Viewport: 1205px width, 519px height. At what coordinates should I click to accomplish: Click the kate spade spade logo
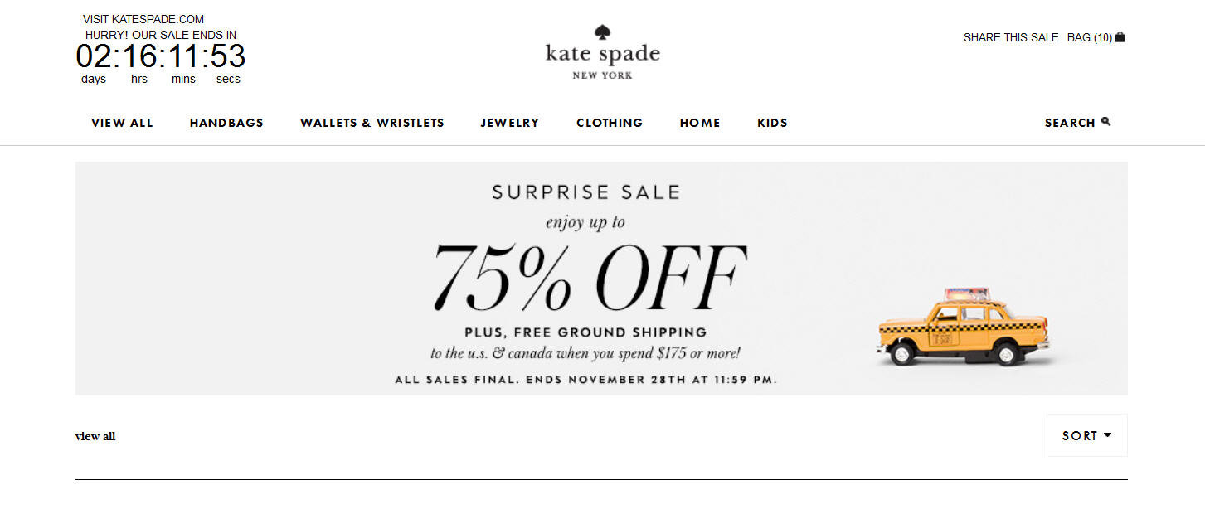(603, 33)
